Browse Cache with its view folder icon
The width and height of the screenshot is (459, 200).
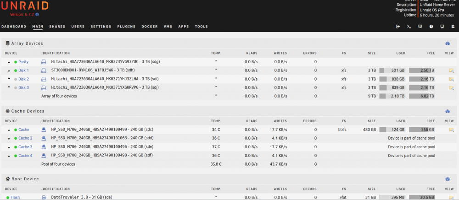pyautogui.click(x=451, y=130)
